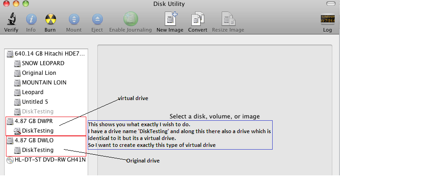
Task: Click the Burn radiation icon
Action: pos(50,19)
